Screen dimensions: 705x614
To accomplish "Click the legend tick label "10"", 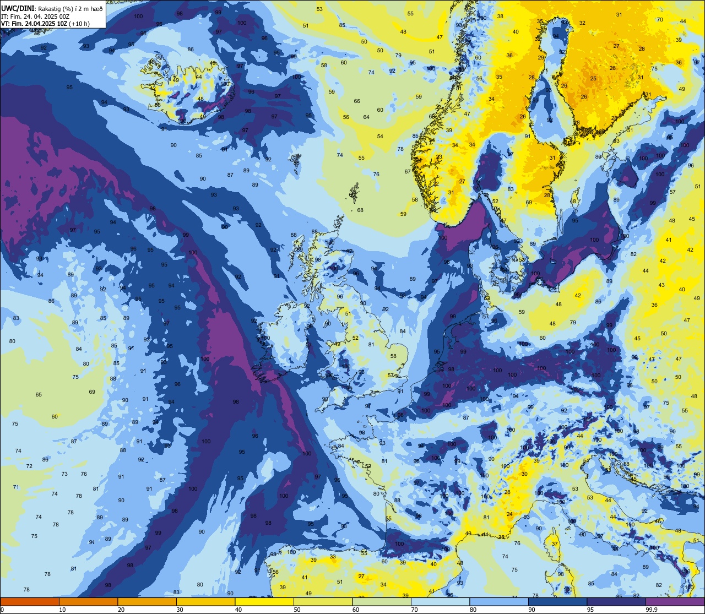I will [x=62, y=610].
